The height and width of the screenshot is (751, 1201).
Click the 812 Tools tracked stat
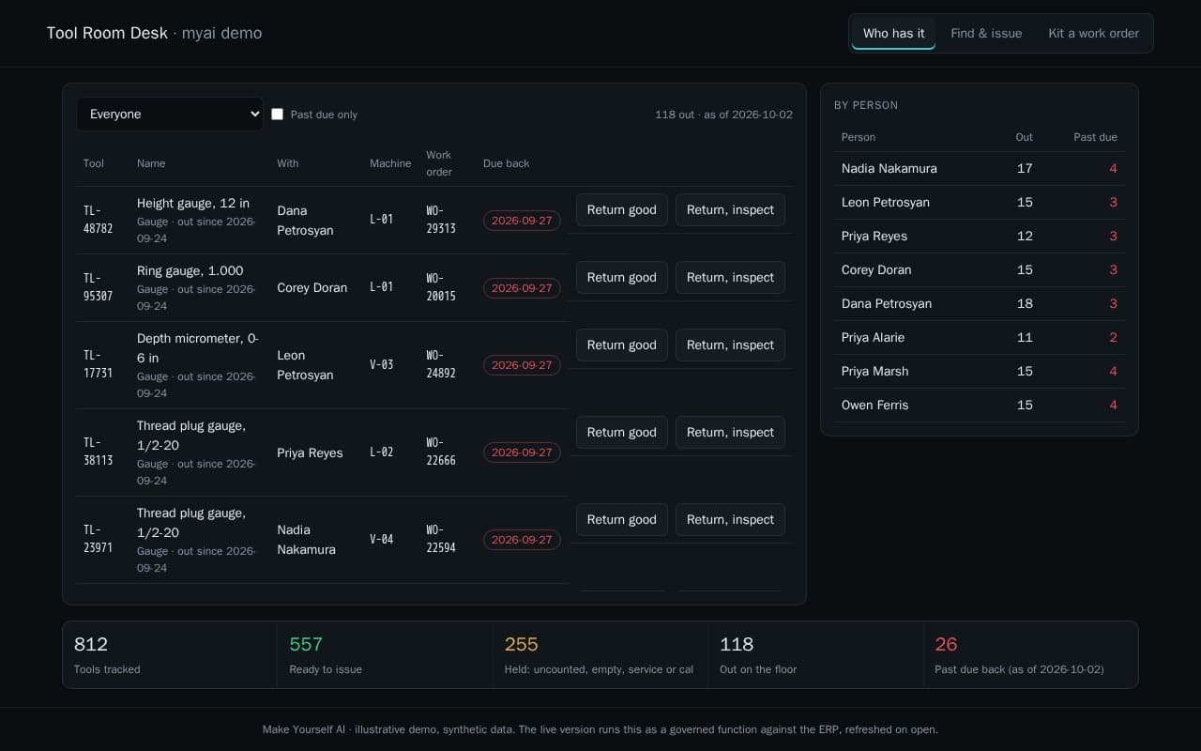tap(170, 655)
